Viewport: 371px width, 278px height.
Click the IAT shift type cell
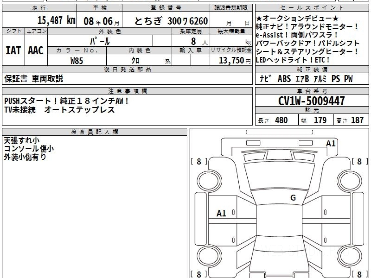pos(13,51)
